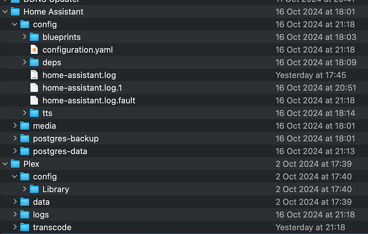Click the home-assistant.log.fault file icon
Screen dimensions: 368x234
point(34,100)
